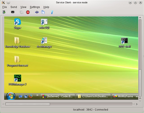Image resolution: width=144 pixels, height=113 pixels.
Task: Click the Skype desktop shortcut
Action: pyautogui.click(x=18, y=23)
